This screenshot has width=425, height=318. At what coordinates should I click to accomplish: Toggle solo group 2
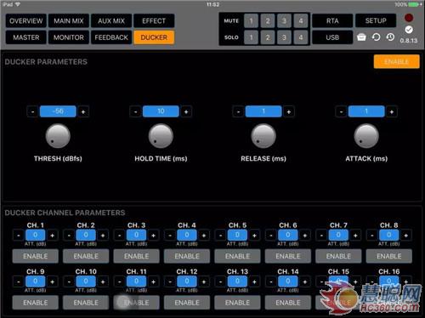268,37
